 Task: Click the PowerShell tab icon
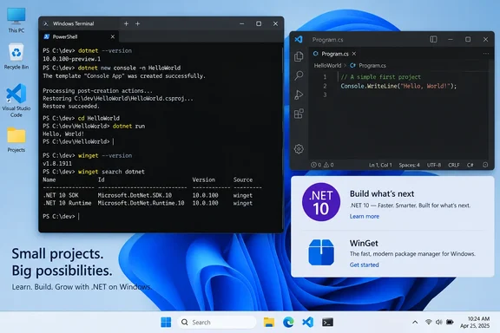coord(47,36)
